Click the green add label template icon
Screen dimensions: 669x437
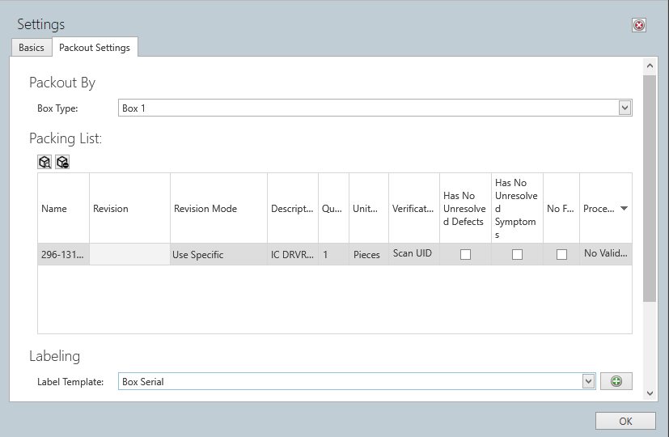[x=616, y=381]
